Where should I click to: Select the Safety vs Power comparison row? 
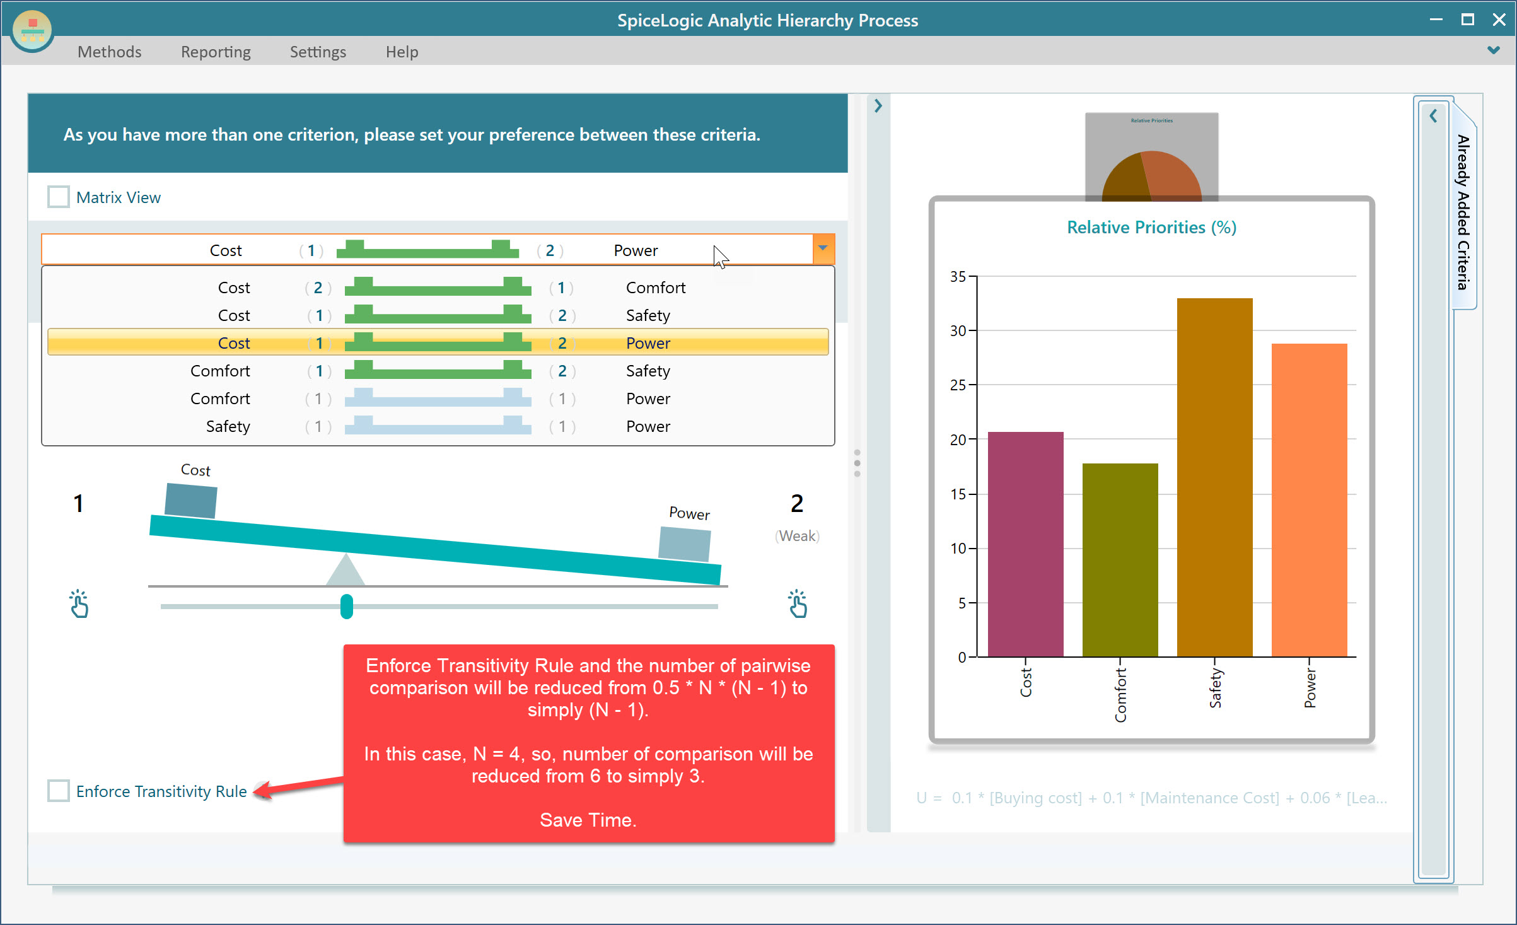438,426
